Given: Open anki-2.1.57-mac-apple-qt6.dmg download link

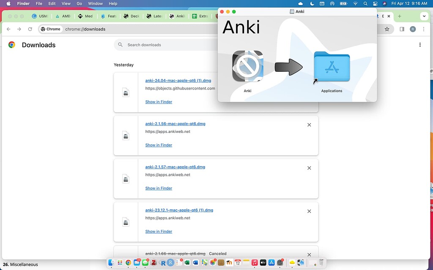Looking at the screenshot, I should (x=175, y=167).
